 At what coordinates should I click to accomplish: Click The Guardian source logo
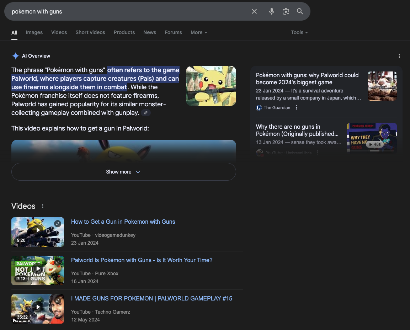tap(259, 108)
